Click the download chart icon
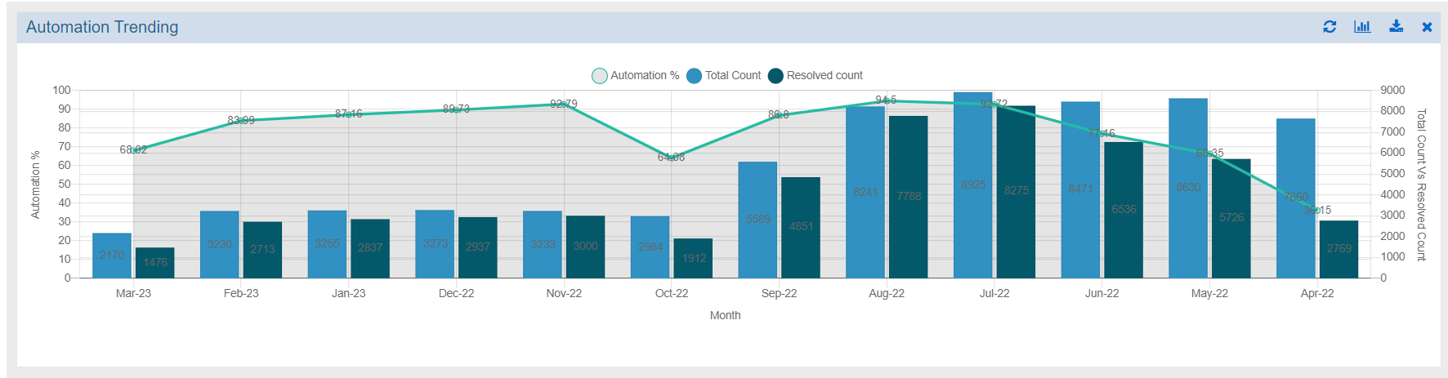The image size is (1448, 378). (1397, 27)
